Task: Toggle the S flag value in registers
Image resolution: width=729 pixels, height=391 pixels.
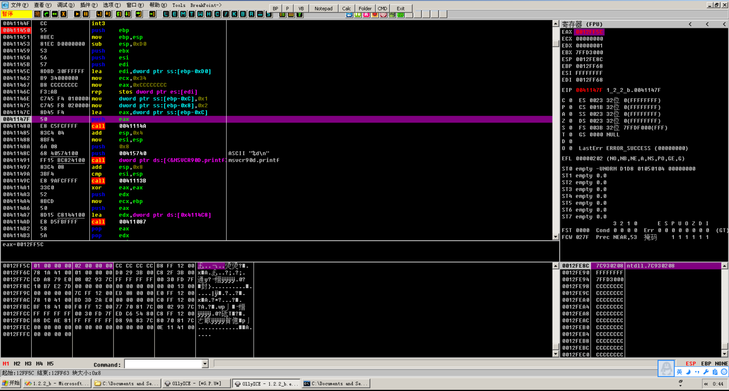Action: point(571,128)
